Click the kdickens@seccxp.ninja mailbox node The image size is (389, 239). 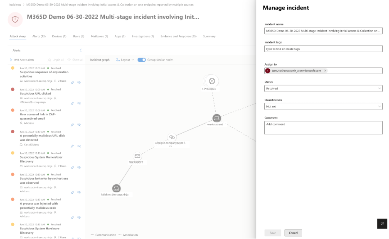(116, 189)
